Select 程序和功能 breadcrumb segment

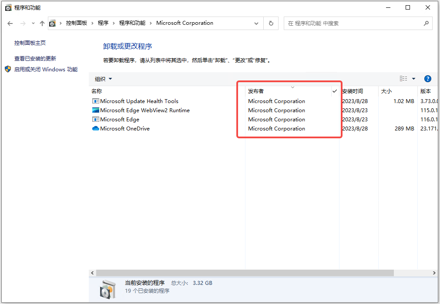pyautogui.click(x=132, y=23)
